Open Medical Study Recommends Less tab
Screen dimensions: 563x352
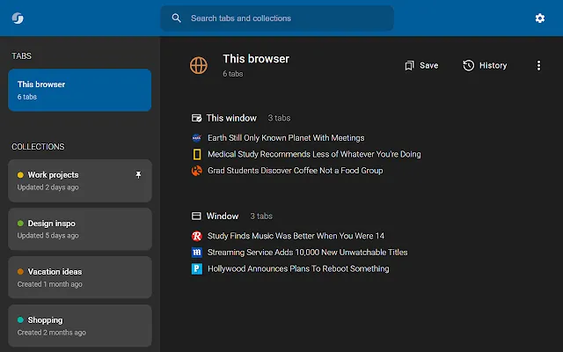(x=314, y=154)
